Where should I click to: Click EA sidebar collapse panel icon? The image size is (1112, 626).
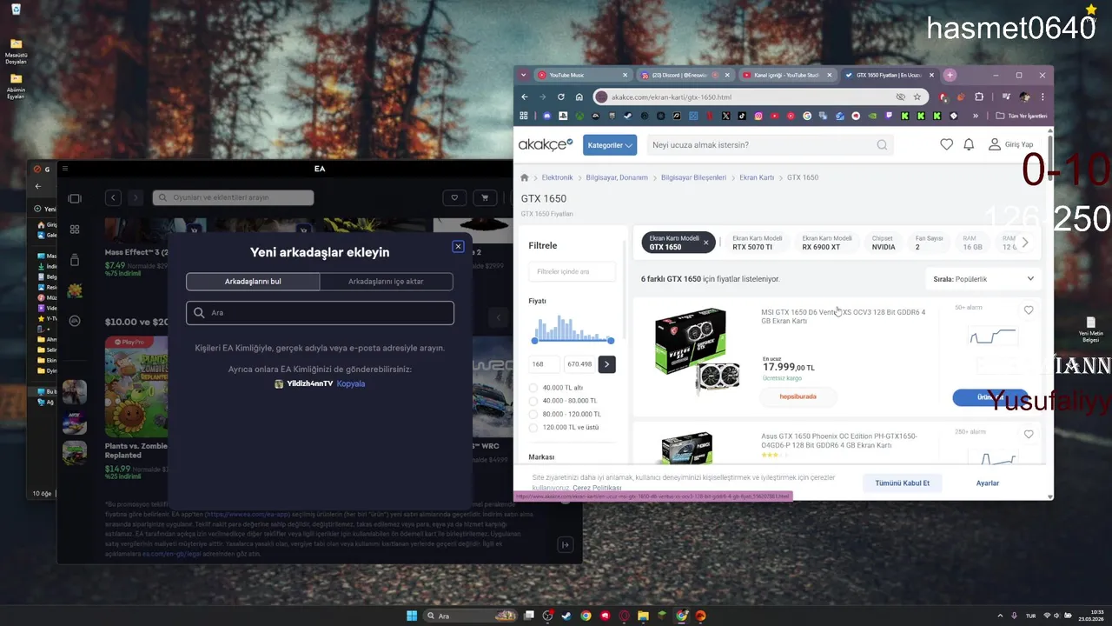[75, 198]
